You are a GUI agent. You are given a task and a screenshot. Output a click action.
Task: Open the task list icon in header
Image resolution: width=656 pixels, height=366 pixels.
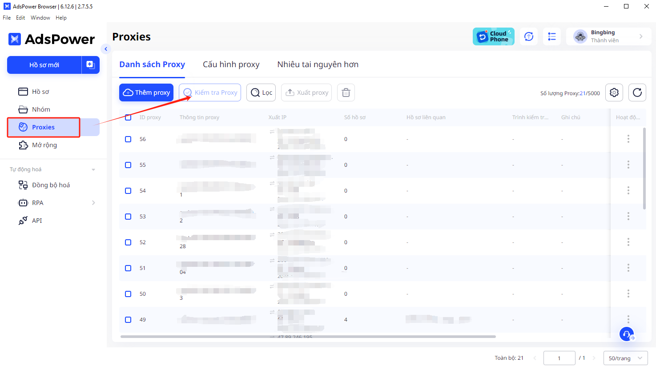pos(552,36)
